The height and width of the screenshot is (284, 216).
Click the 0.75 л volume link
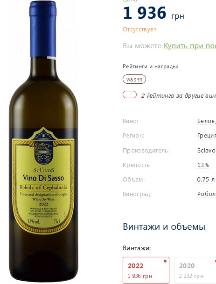tap(206, 179)
